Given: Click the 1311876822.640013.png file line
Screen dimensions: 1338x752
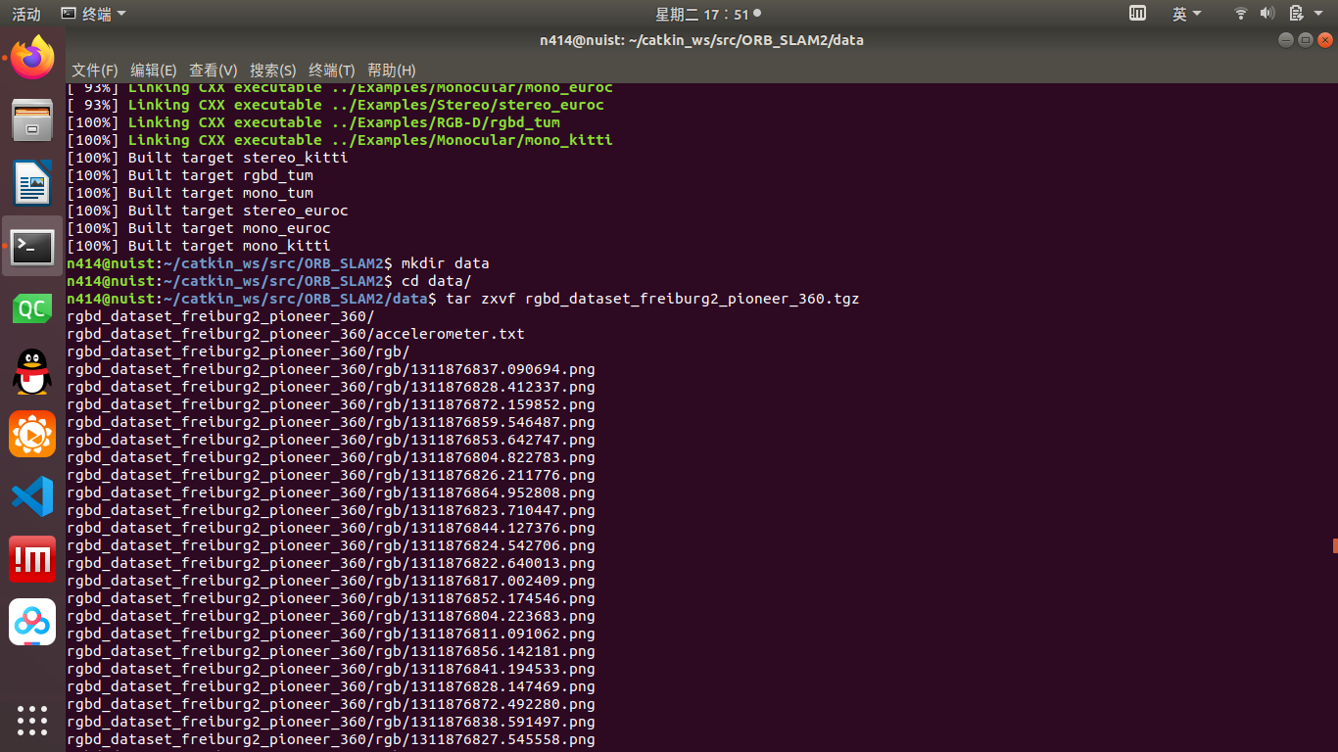Looking at the screenshot, I should (331, 563).
